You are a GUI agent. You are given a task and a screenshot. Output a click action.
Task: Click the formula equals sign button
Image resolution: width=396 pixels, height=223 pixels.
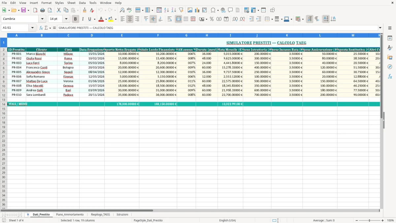54,28
